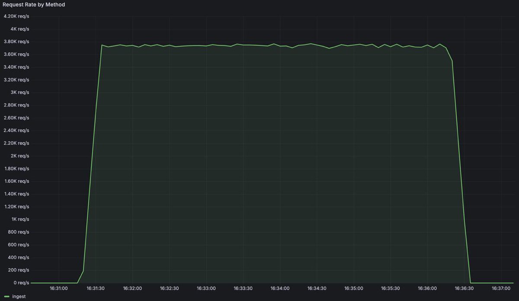The image size is (519, 301).
Task: Click the green ingest legend color swatch
Action: tap(6, 297)
